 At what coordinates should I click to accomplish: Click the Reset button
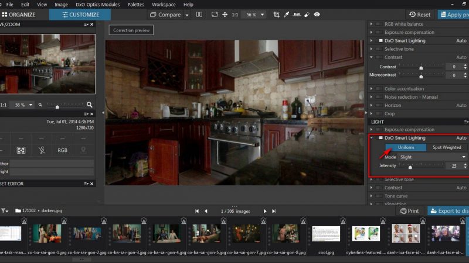click(420, 15)
